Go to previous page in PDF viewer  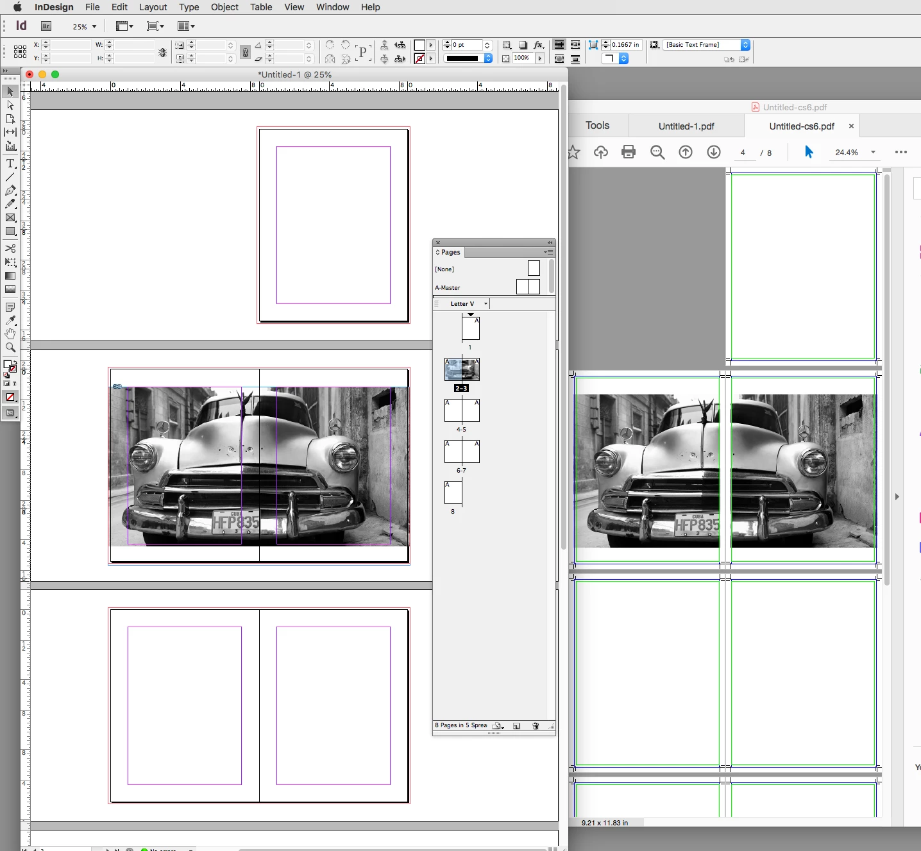click(x=686, y=152)
